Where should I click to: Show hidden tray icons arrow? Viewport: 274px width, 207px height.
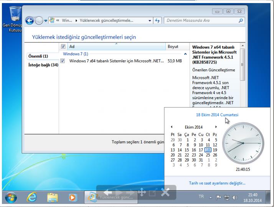pyautogui.click(x=211, y=197)
